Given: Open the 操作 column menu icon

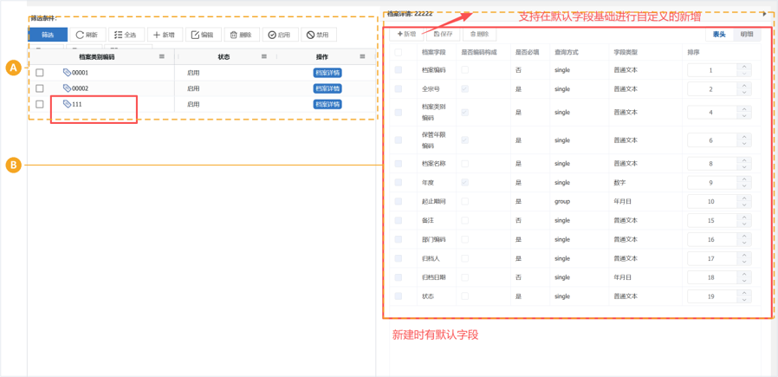Looking at the screenshot, I should point(363,56).
